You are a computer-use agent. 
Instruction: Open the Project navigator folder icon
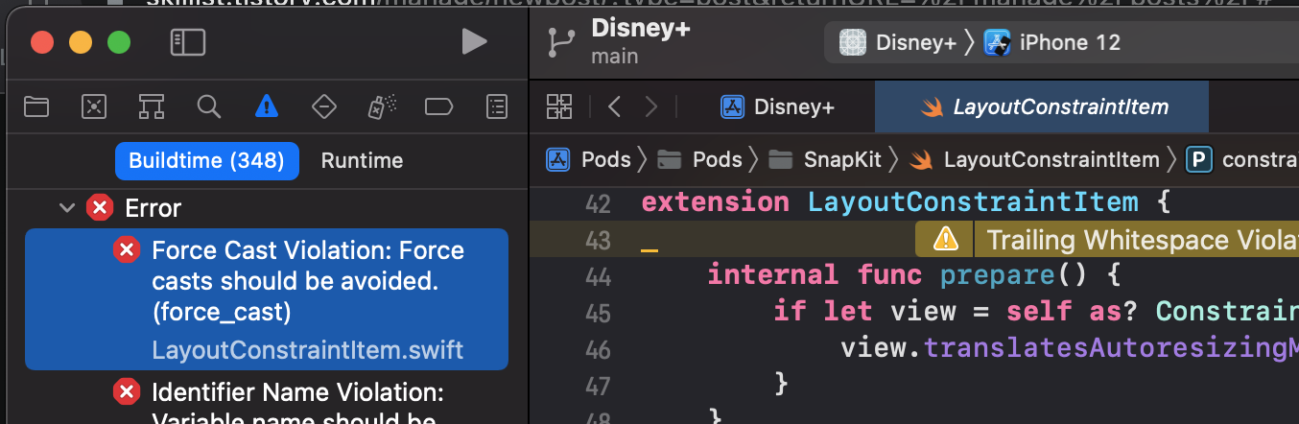(36, 106)
